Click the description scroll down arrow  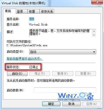point(94,35)
